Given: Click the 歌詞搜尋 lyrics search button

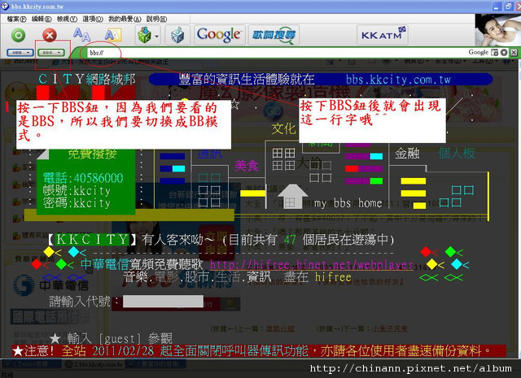Looking at the screenshot, I should click(274, 35).
